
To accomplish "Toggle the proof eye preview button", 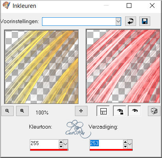I will click(135, 111).
